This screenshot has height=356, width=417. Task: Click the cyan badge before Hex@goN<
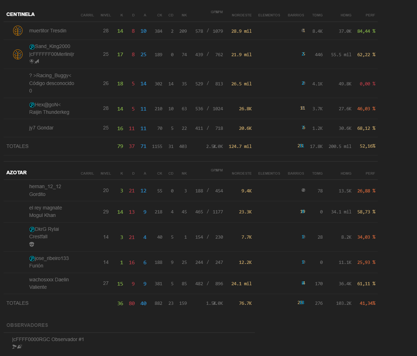(32, 105)
